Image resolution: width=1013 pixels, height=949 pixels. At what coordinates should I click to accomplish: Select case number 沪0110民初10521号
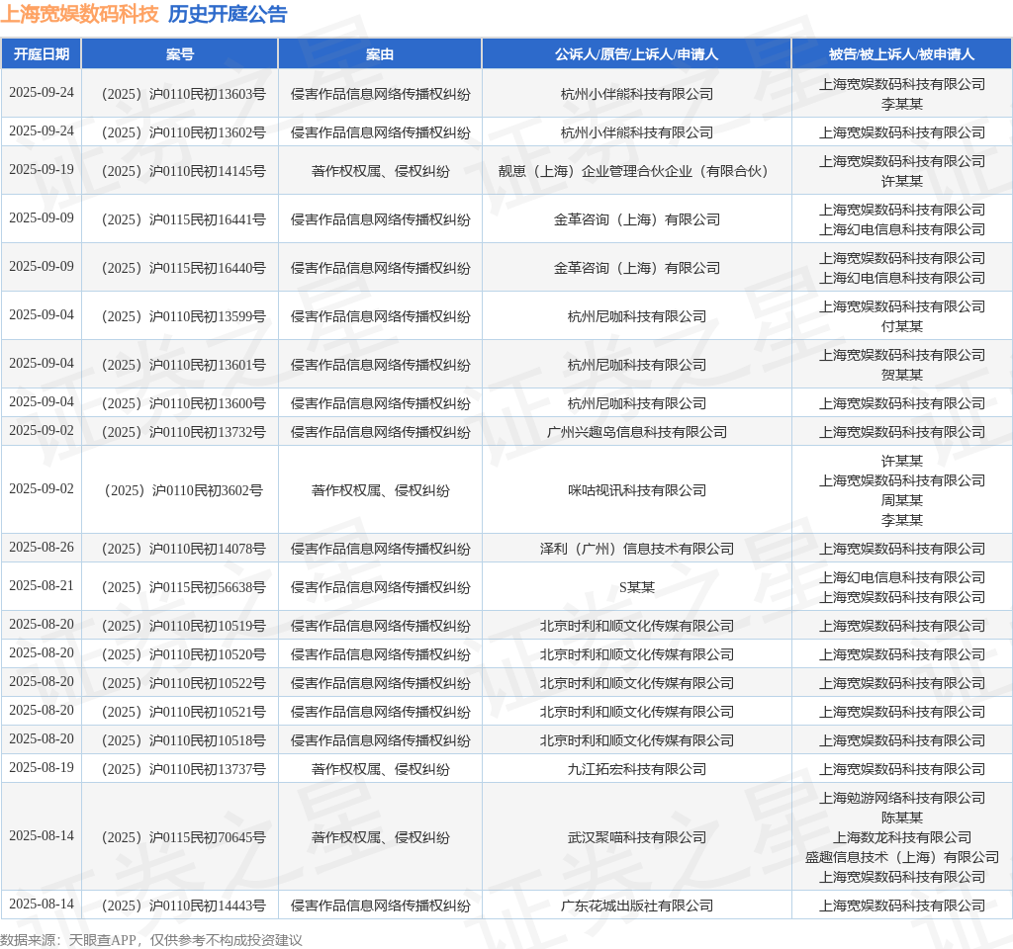[183, 712]
